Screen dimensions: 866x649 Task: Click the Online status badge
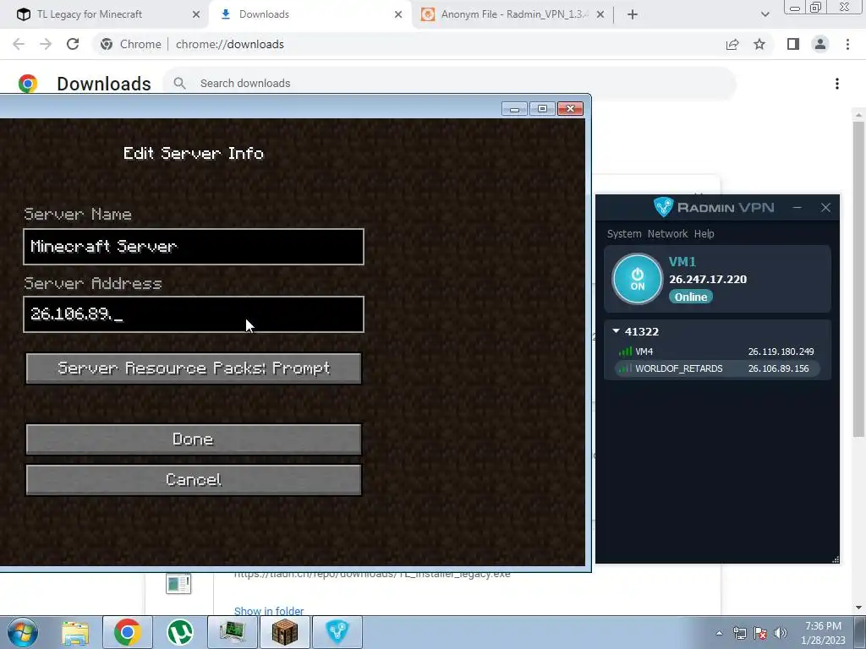(690, 297)
